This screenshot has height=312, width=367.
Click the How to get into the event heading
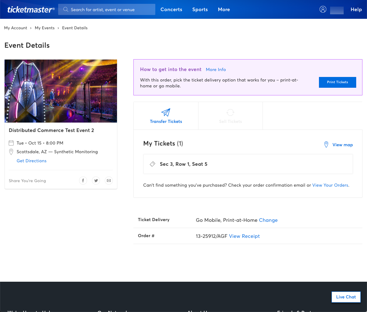click(x=171, y=70)
